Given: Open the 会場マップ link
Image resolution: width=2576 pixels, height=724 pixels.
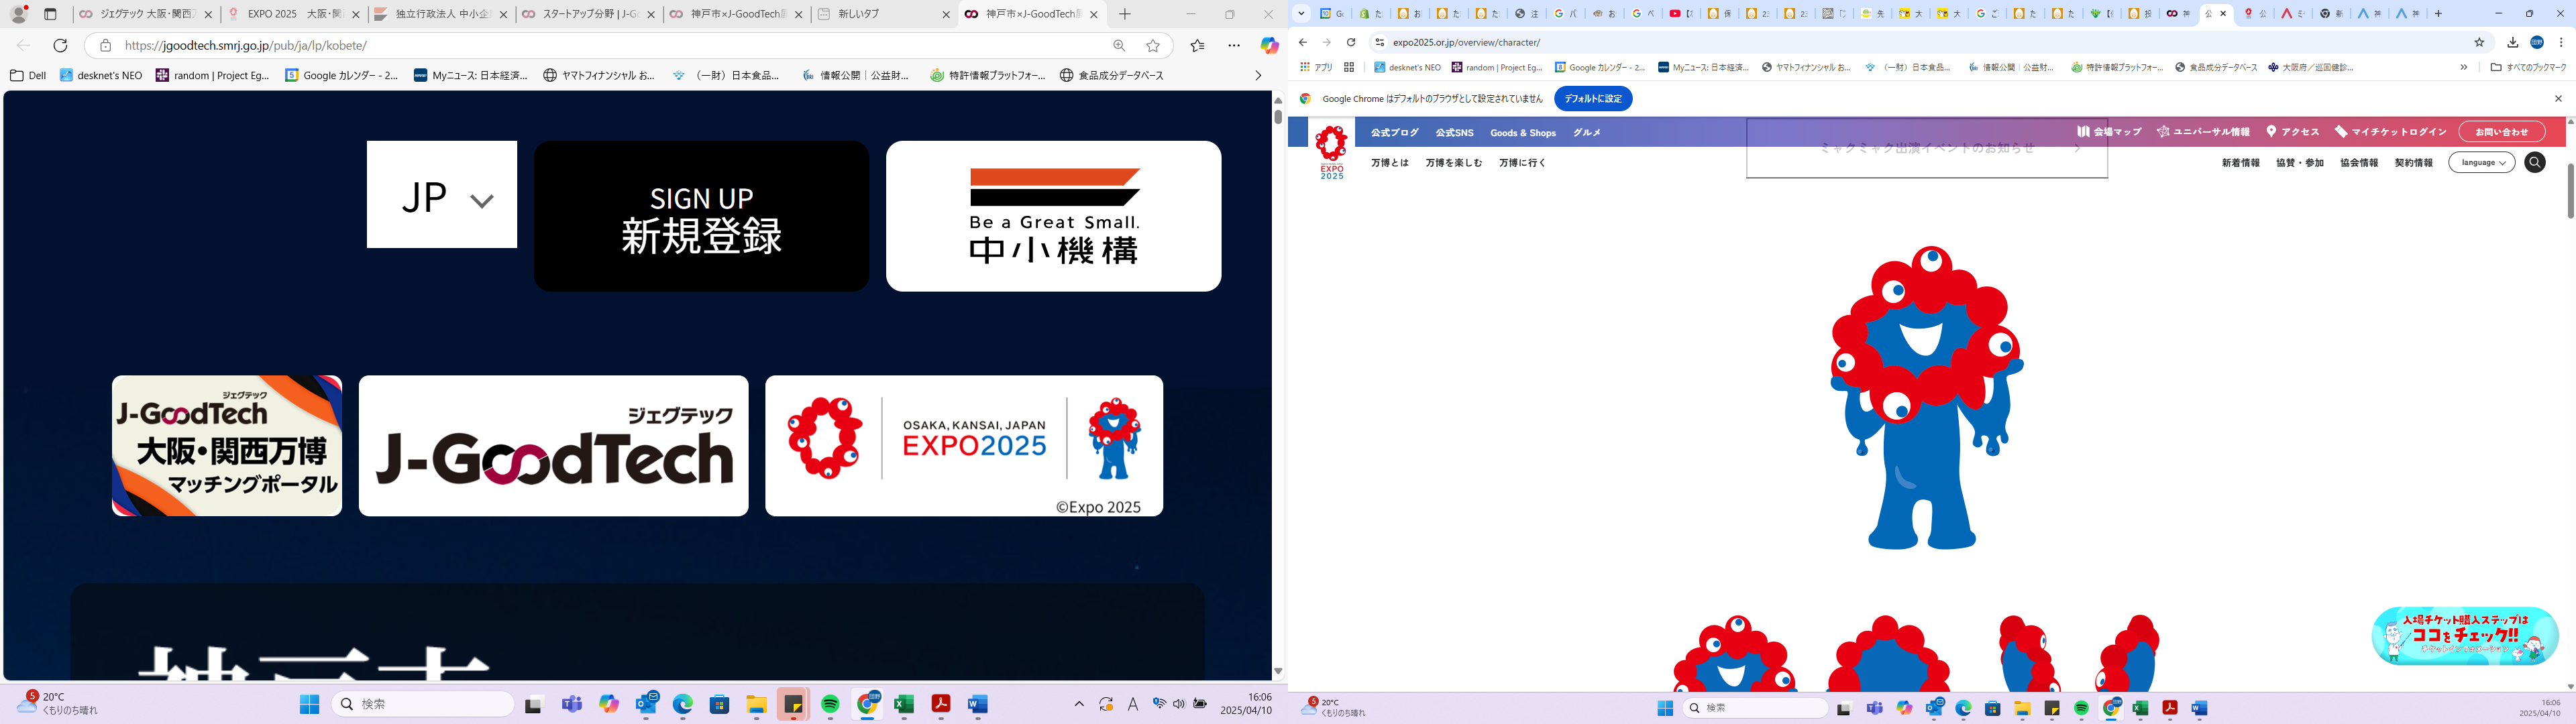Looking at the screenshot, I should coord(2108,132).
